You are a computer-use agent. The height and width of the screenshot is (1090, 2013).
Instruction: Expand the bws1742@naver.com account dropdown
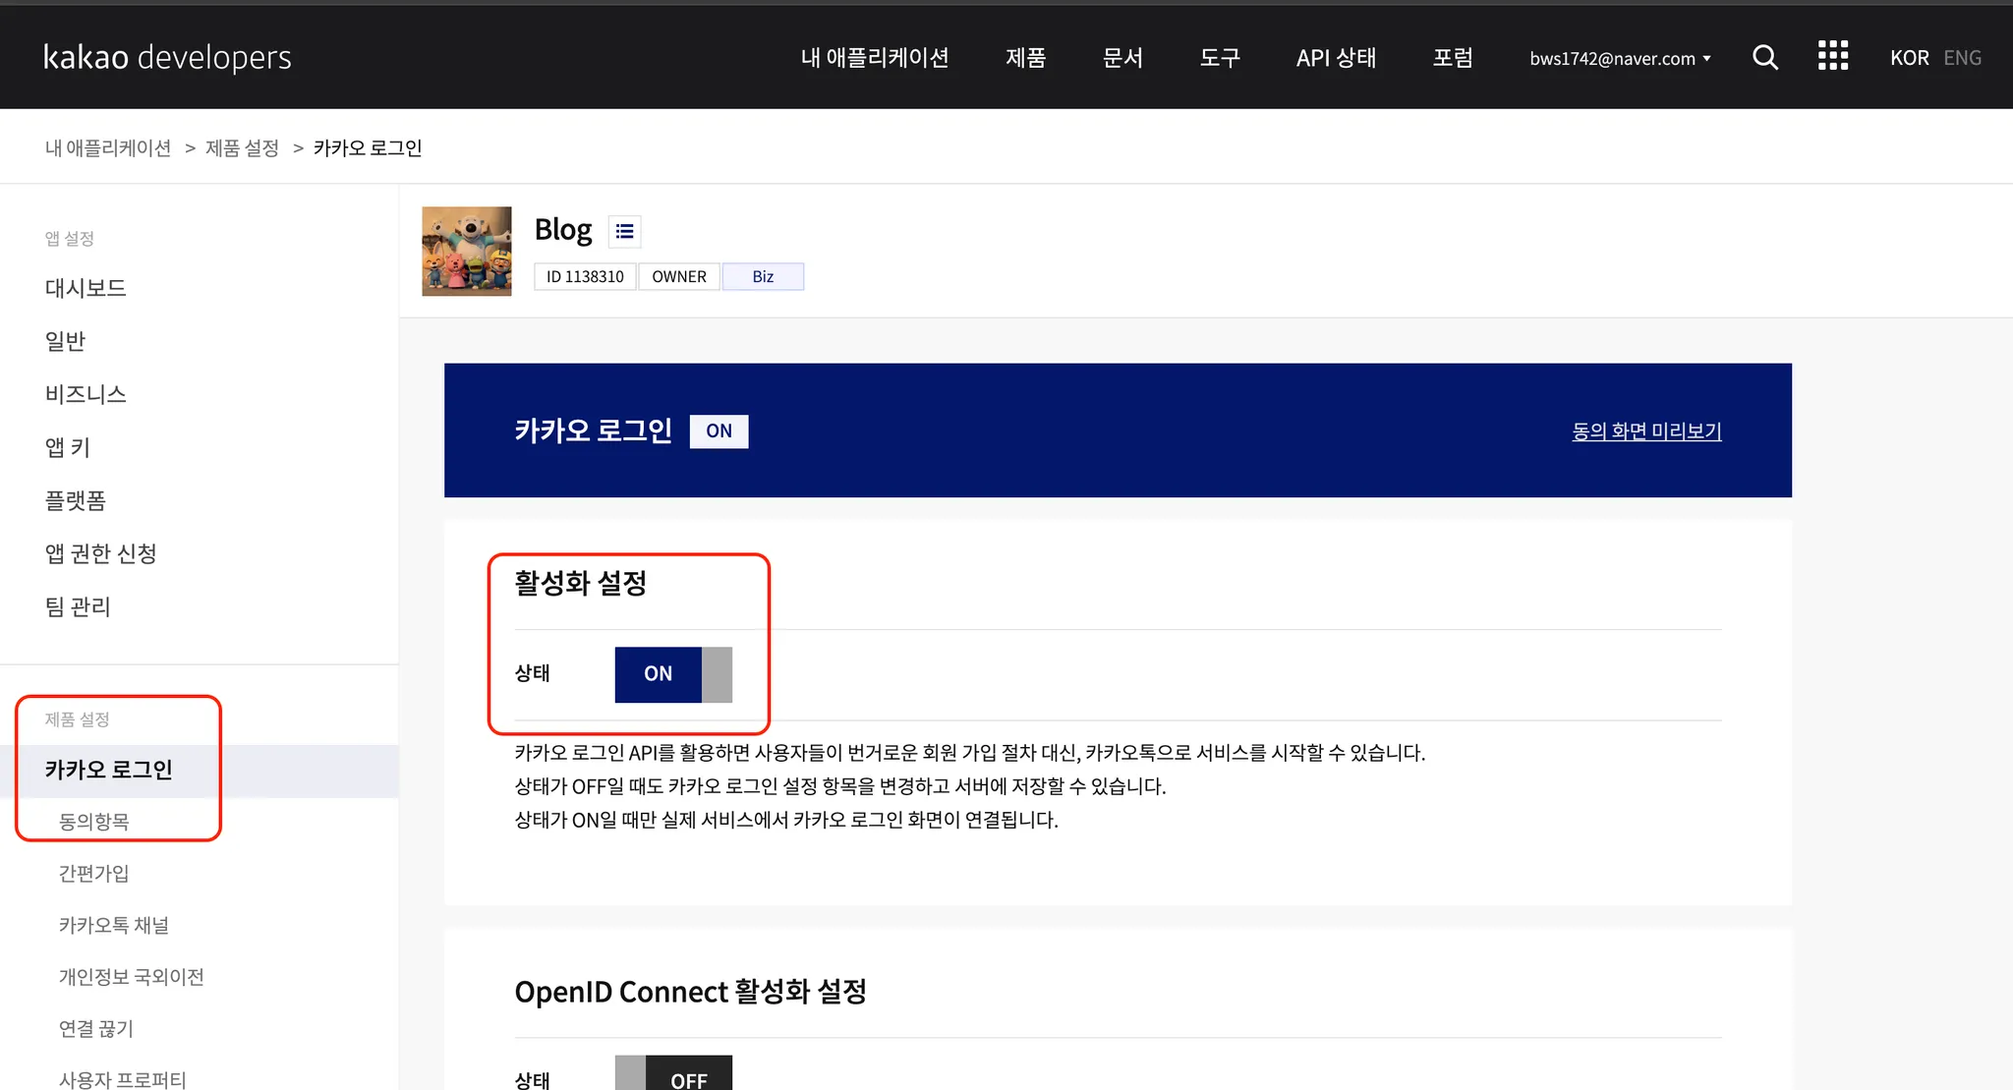click(x=1620, y=59)
